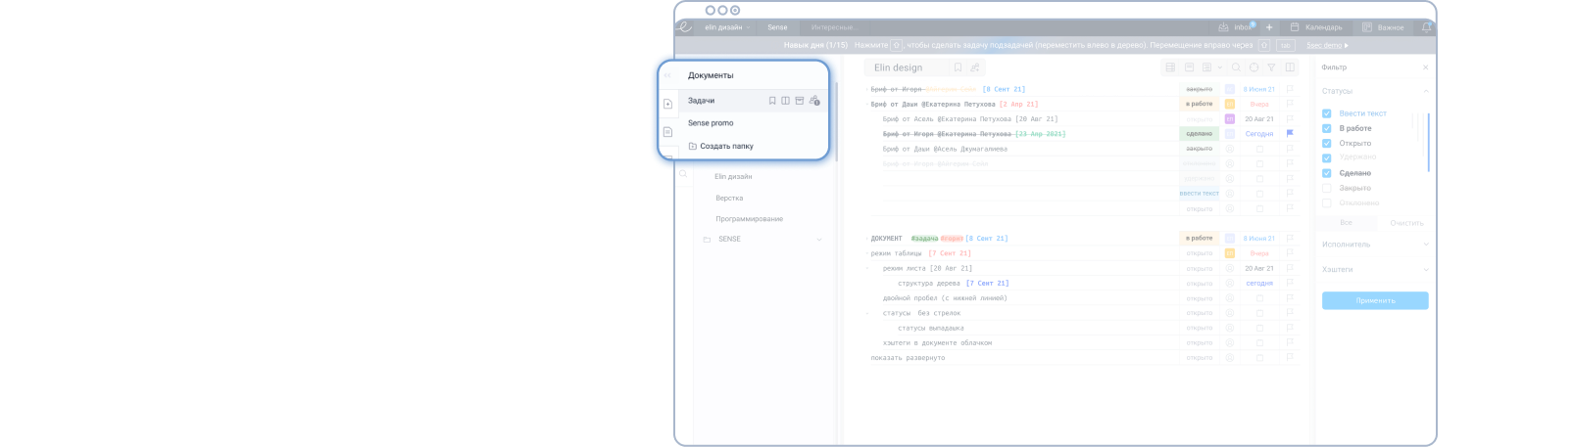Click the bookmark icon beside Elin design title
1573x447 pixels.
(958, 67)
